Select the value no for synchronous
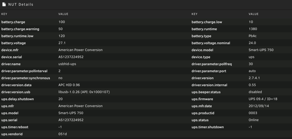The width and height of the screenshot is (292, 139). (x=60, y=78)
